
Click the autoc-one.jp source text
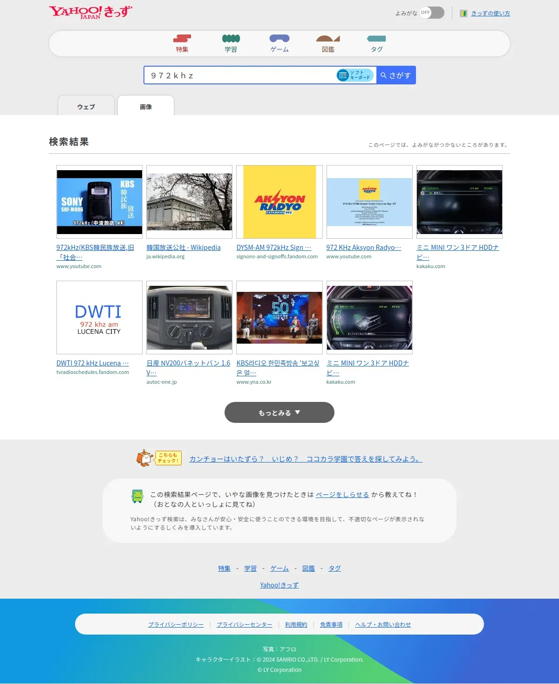(162, 382)
